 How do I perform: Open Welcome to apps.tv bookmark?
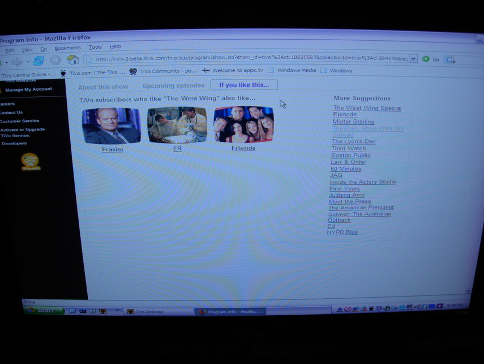[233, 70]
